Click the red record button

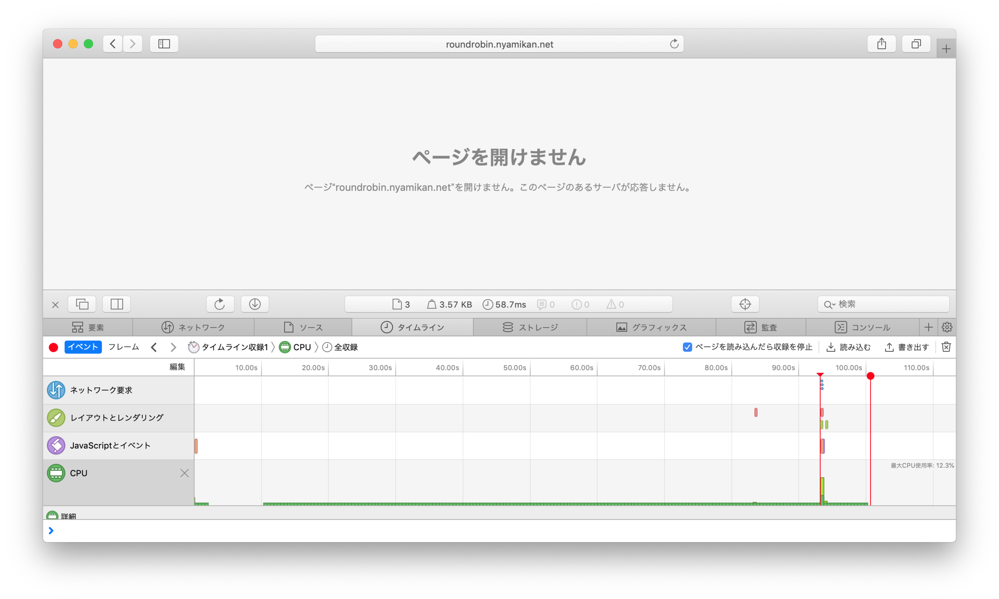tap(53, 347)
